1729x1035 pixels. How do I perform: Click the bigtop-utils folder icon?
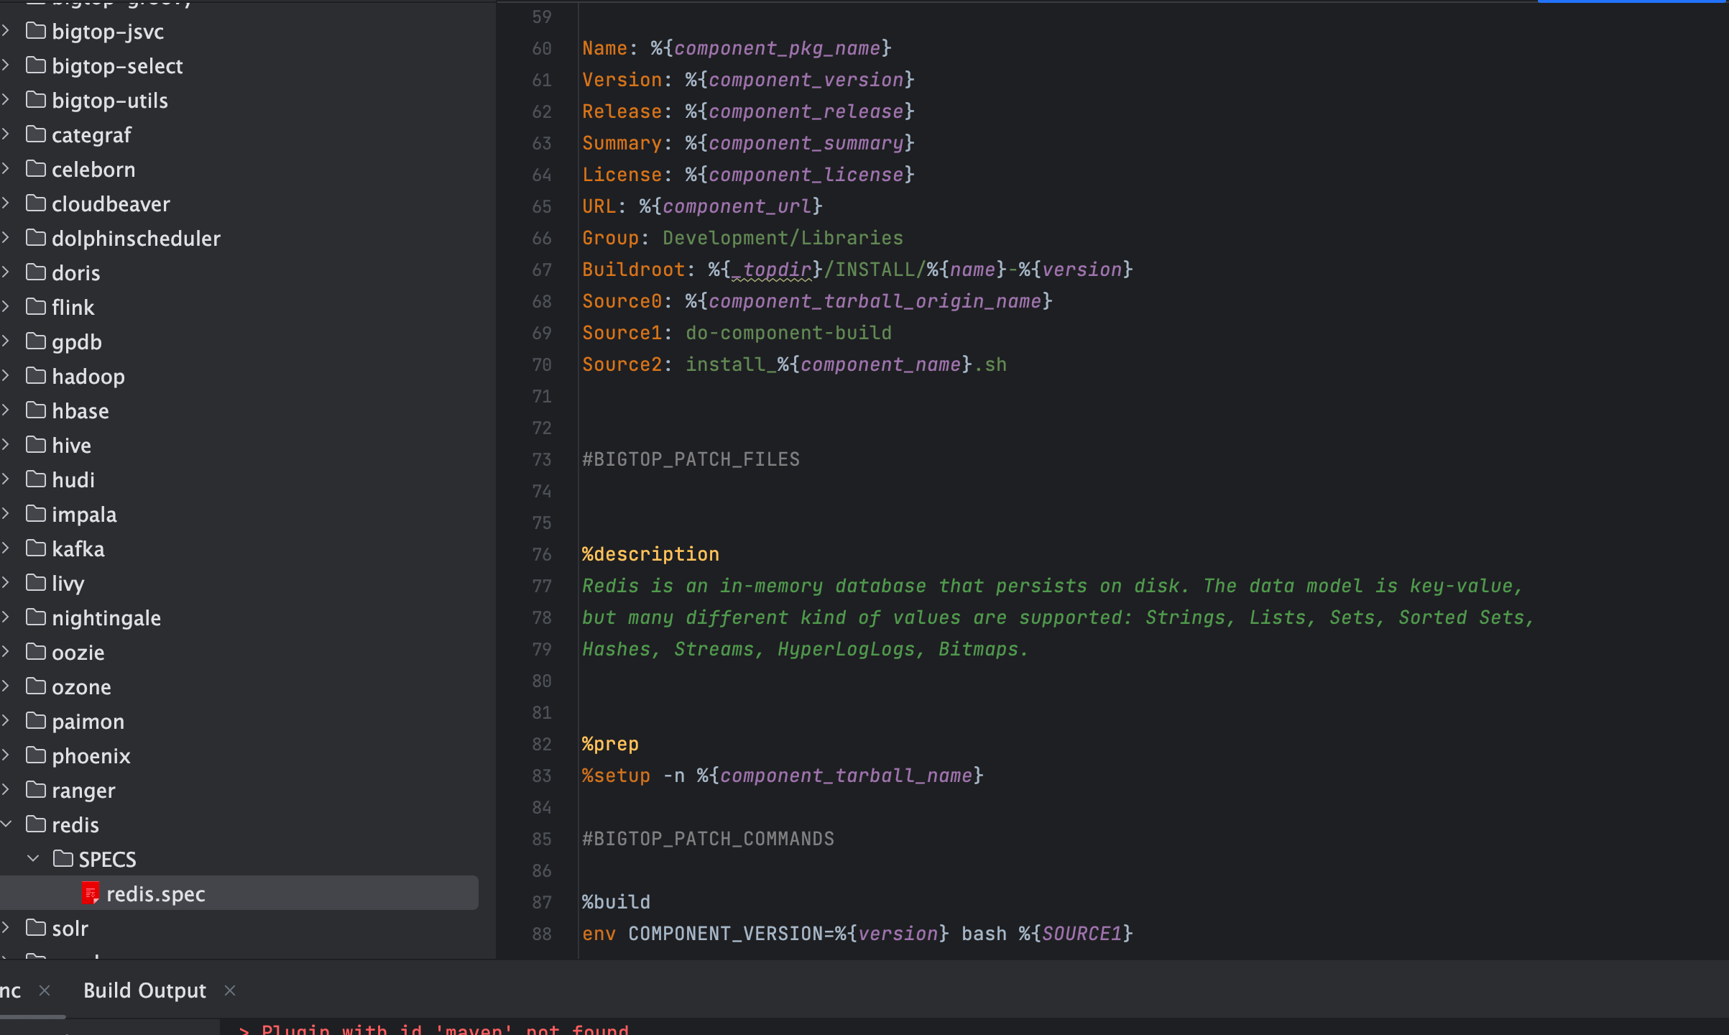pos(35,100)
